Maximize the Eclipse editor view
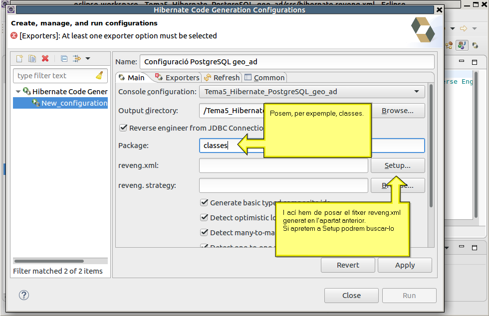 [475, 62]
